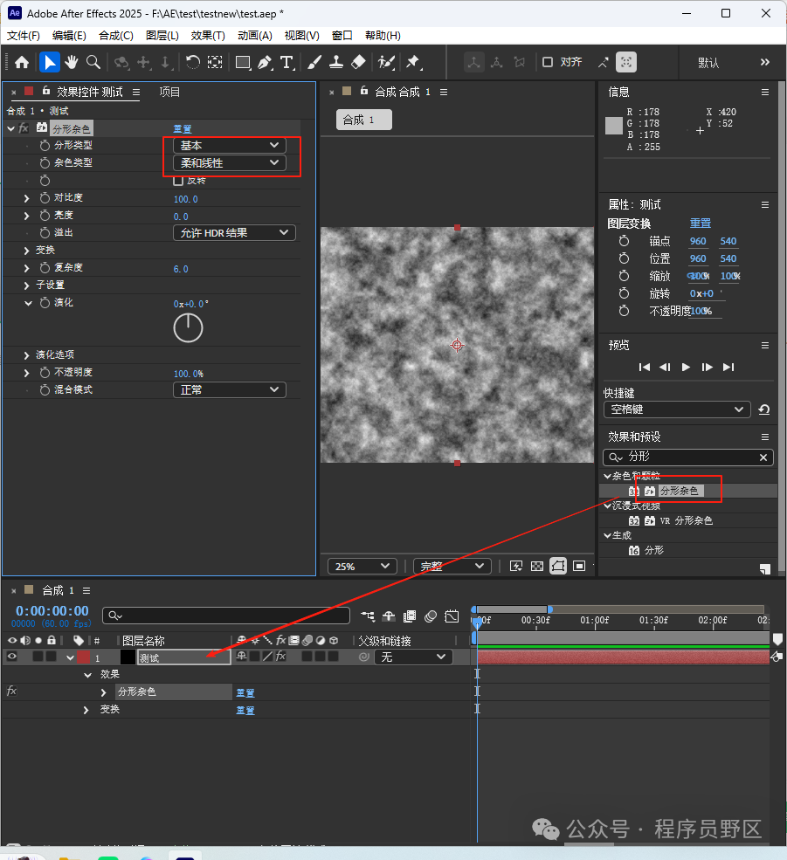Image resolution: width=787 pixels, height=860 pixels.
Task: Click the reset shortcut icon in Preview panel
Action: tap(764, 409)
